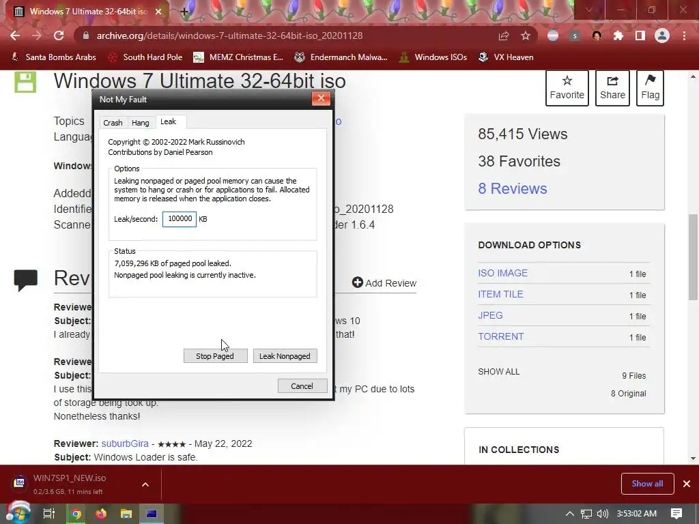This screenshot has width=699, height=524.
Task: Open the Windows ISOs bookmark
Action: (x=433, y=57)
